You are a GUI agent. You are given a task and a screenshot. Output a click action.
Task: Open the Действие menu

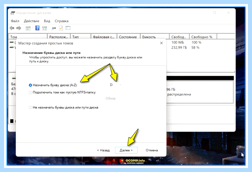(x=32, y=21)
